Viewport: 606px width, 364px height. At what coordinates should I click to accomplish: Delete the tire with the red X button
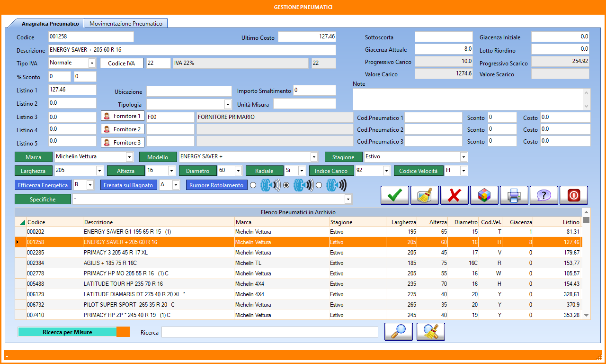click(x=454, y=195)
